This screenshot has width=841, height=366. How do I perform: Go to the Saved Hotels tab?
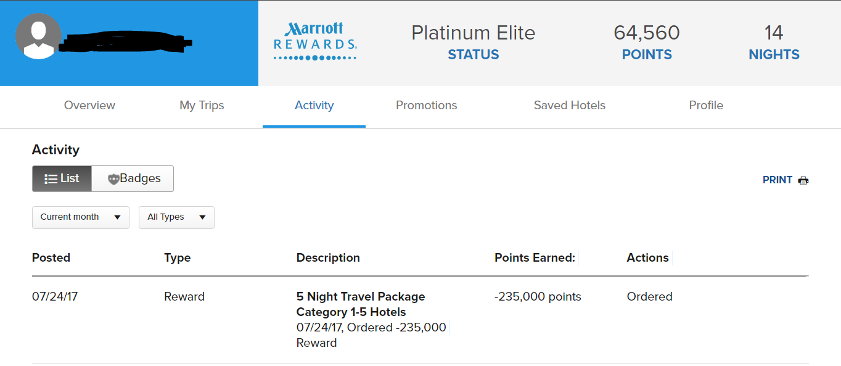pyautogui.click(x=570, y=106)
